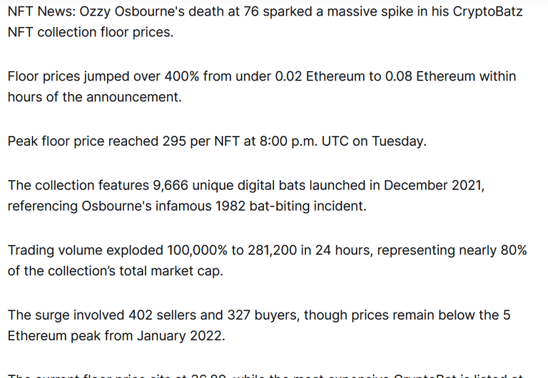Click 'Trading volume exploded' phrase
548x378 pixels.
click(x=86, y=251)
